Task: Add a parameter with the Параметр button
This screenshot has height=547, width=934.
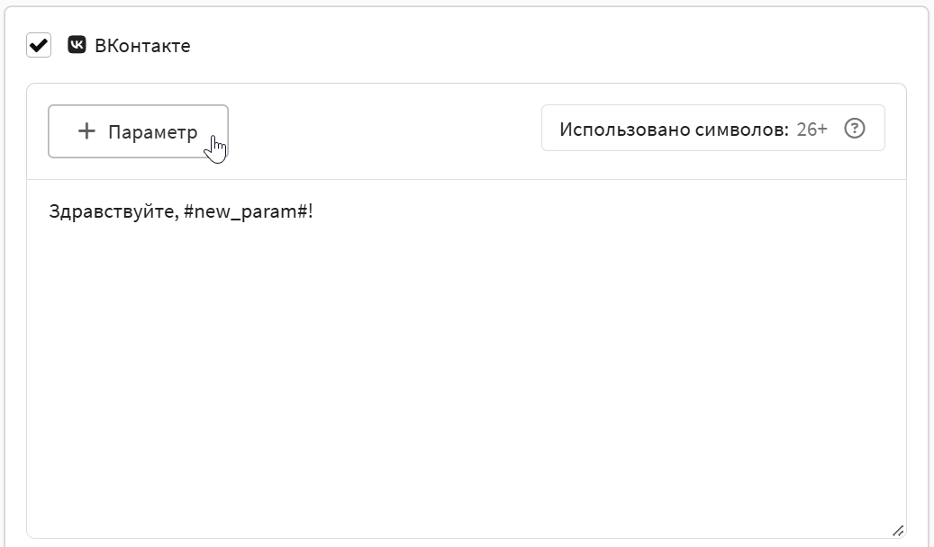Action: coord(138,131)
